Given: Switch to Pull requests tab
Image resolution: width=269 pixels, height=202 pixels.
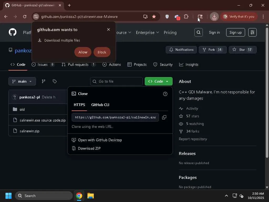Looking at the screenshot, I should (79, 65).
